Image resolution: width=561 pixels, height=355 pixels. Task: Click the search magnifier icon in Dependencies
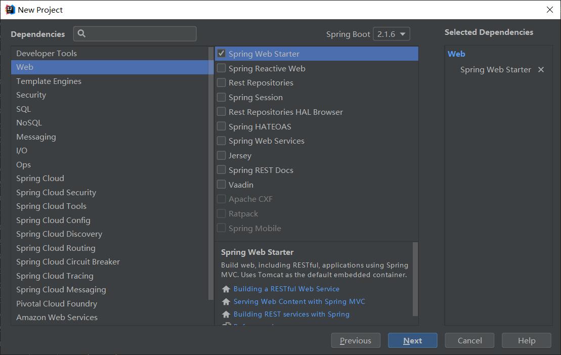click(x=81, y=33)
